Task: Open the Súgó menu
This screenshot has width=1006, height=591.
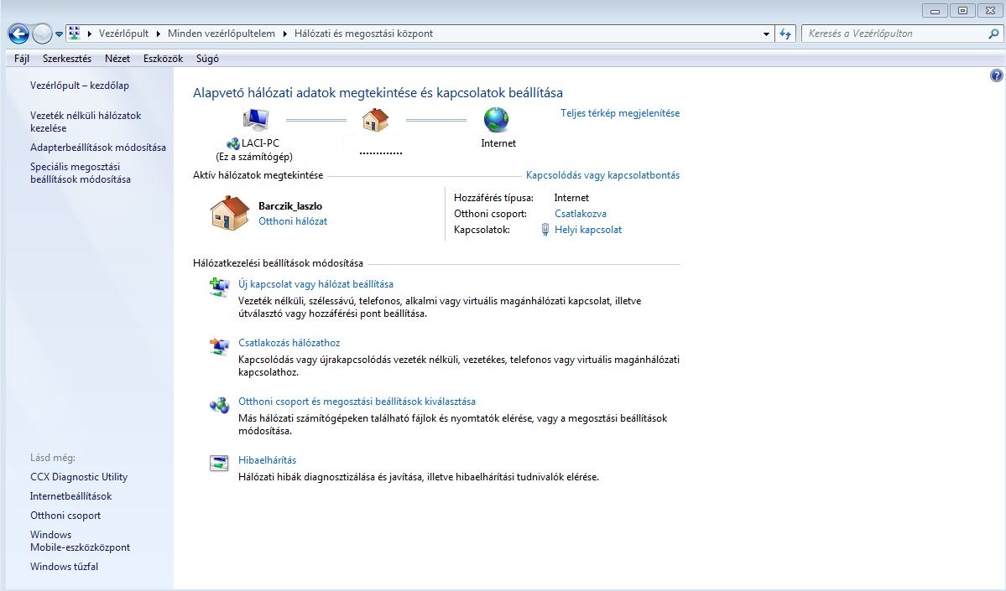Action: pos(207,59)
